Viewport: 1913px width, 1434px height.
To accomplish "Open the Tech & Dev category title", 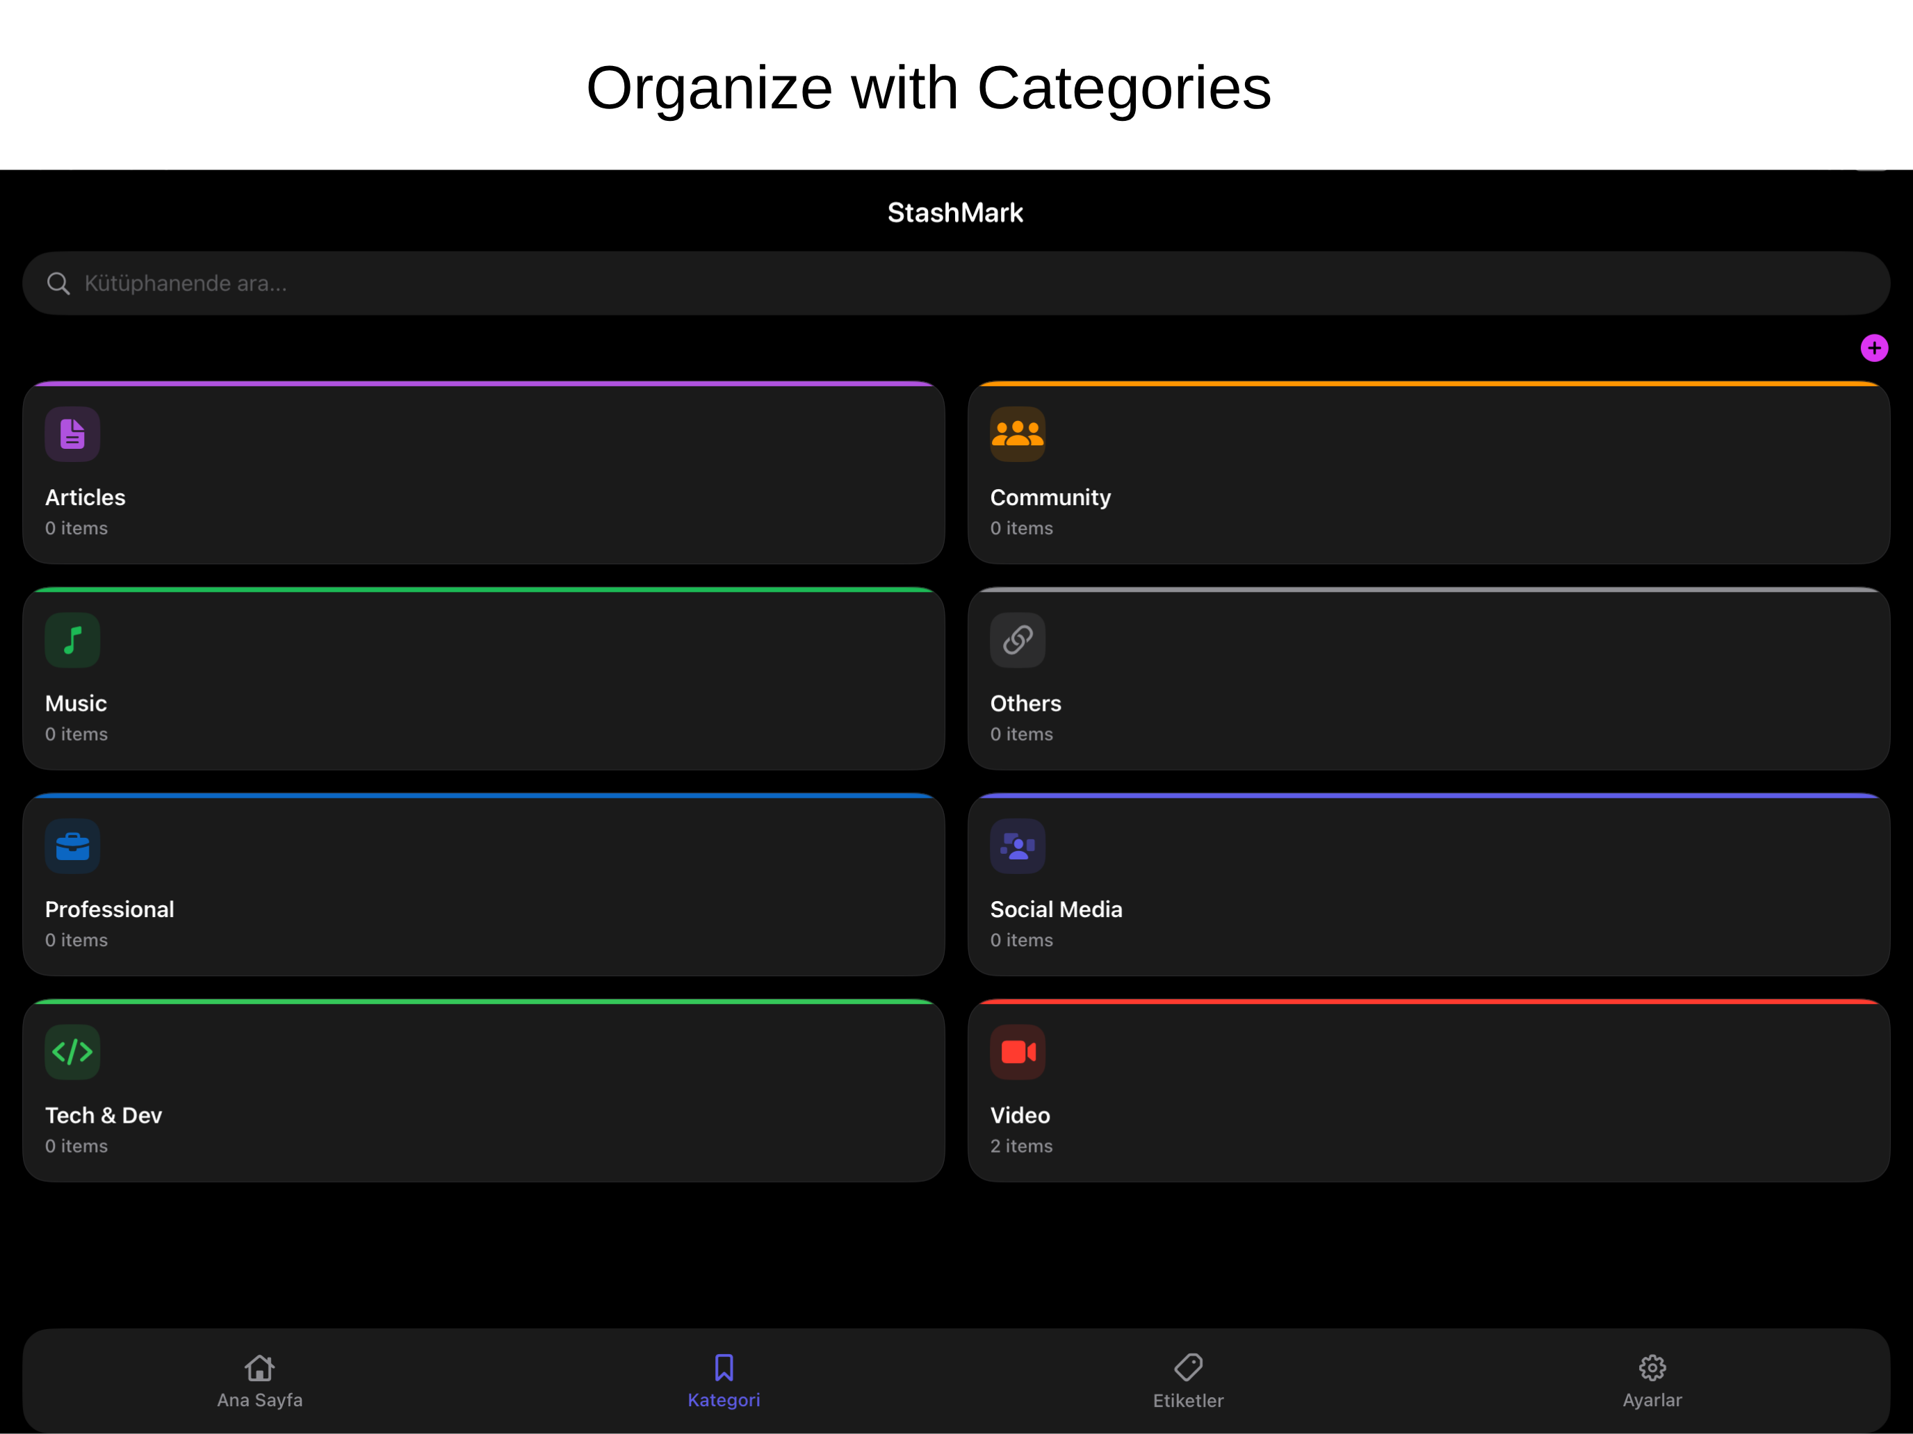I will point(104,1115).
